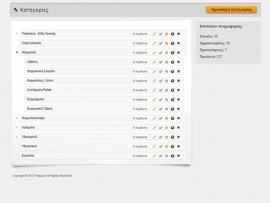Expand the Θερμοπρόσοψη category
Viewport: 270px width, 203px height.
[x=17, y=118]
